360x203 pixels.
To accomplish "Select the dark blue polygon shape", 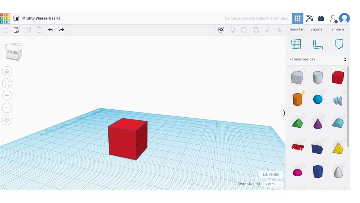I will (x=318, y=172).
